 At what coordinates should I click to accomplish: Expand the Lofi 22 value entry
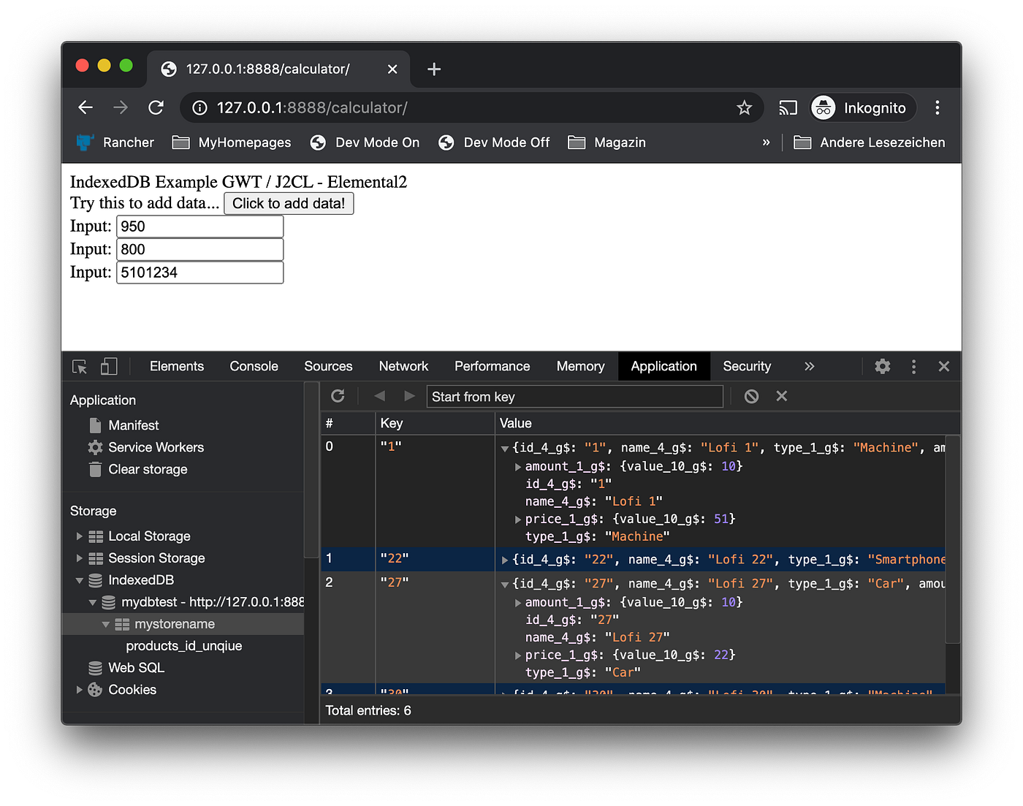pos(505,560)
